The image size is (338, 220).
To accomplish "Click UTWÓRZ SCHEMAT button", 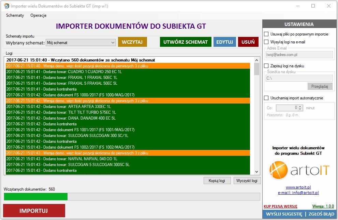I will tap(185, 42).
